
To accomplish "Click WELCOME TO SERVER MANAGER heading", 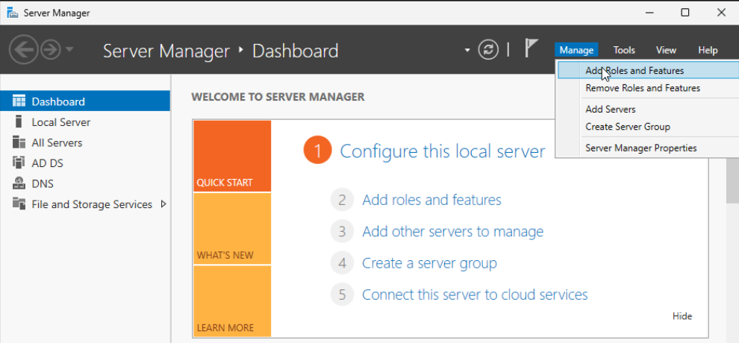I will [278, 98].
